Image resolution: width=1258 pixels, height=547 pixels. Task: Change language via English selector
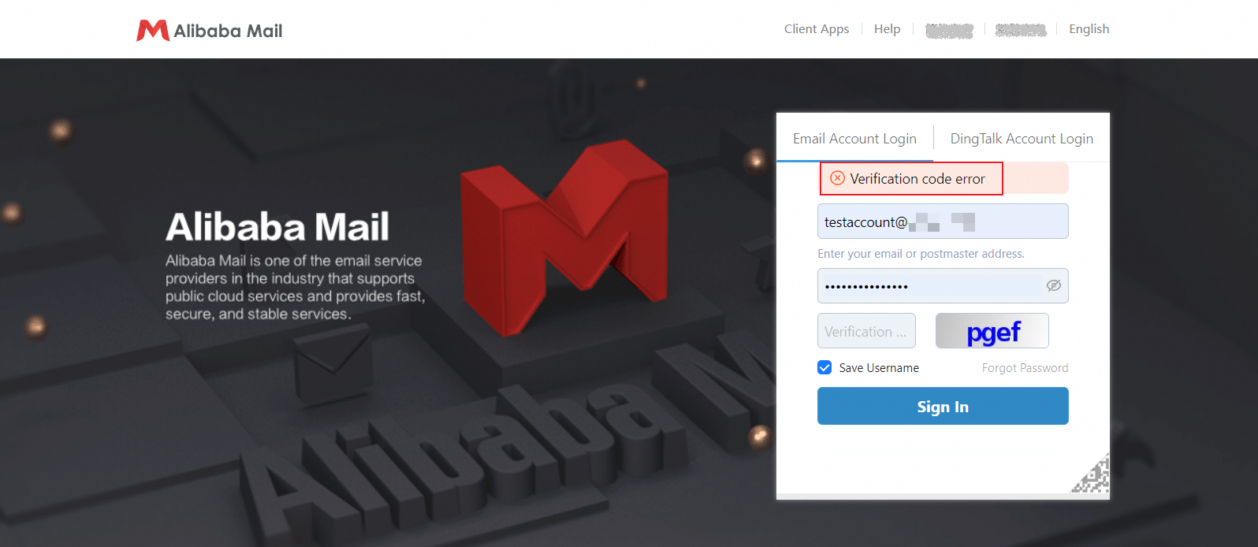(x=1089, y=29)
